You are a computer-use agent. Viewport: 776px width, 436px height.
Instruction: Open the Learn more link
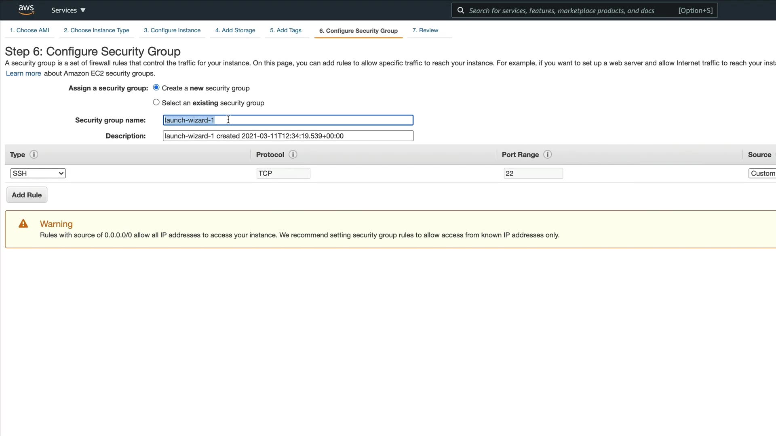click(23, 73)
